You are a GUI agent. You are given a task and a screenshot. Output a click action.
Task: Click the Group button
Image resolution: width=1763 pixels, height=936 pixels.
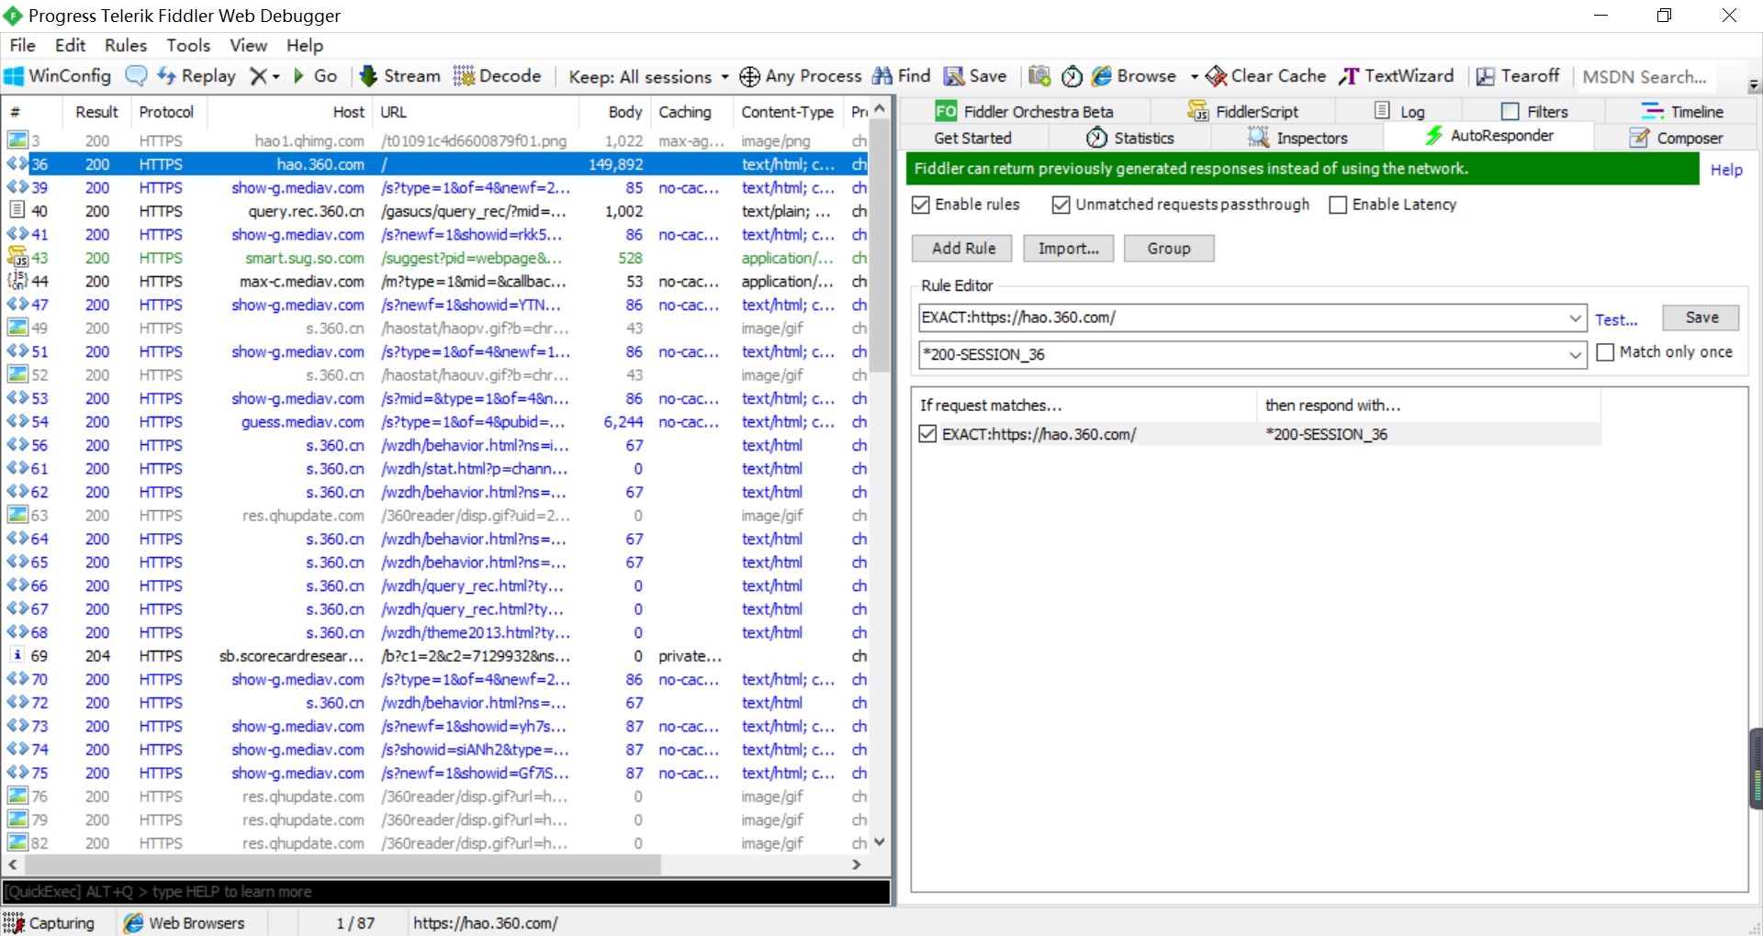1168,249
